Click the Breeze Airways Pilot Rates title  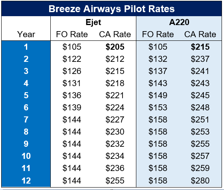pos(112,9)
